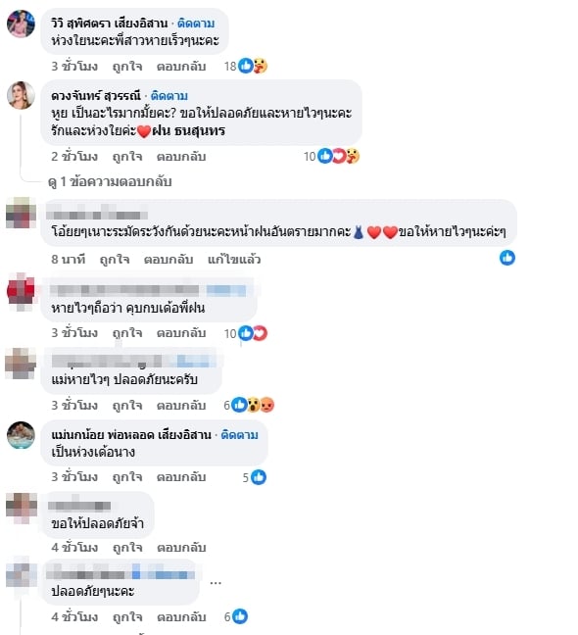Open ดวงจันทร์ สุวรรณี's avatar
The width and height of the screenshot is (578, 635).
point(21,96)
